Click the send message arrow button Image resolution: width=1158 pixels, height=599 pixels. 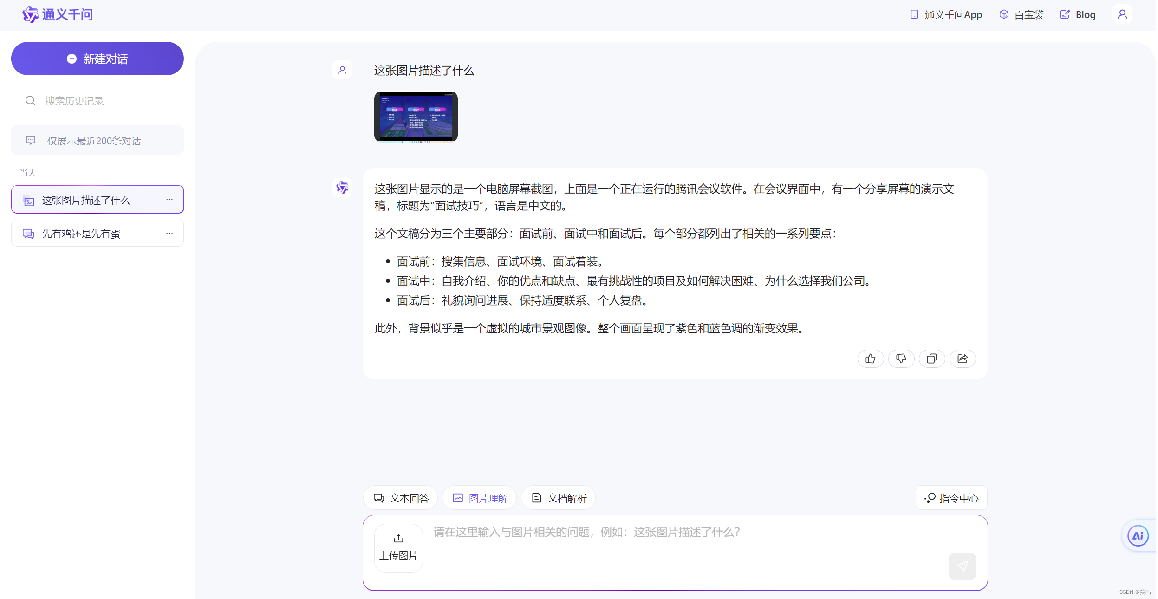pyautogui.click(x=962, y=566)
